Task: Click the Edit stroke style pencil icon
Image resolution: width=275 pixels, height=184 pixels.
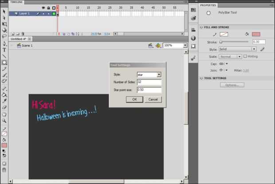Action: point(263,49)
